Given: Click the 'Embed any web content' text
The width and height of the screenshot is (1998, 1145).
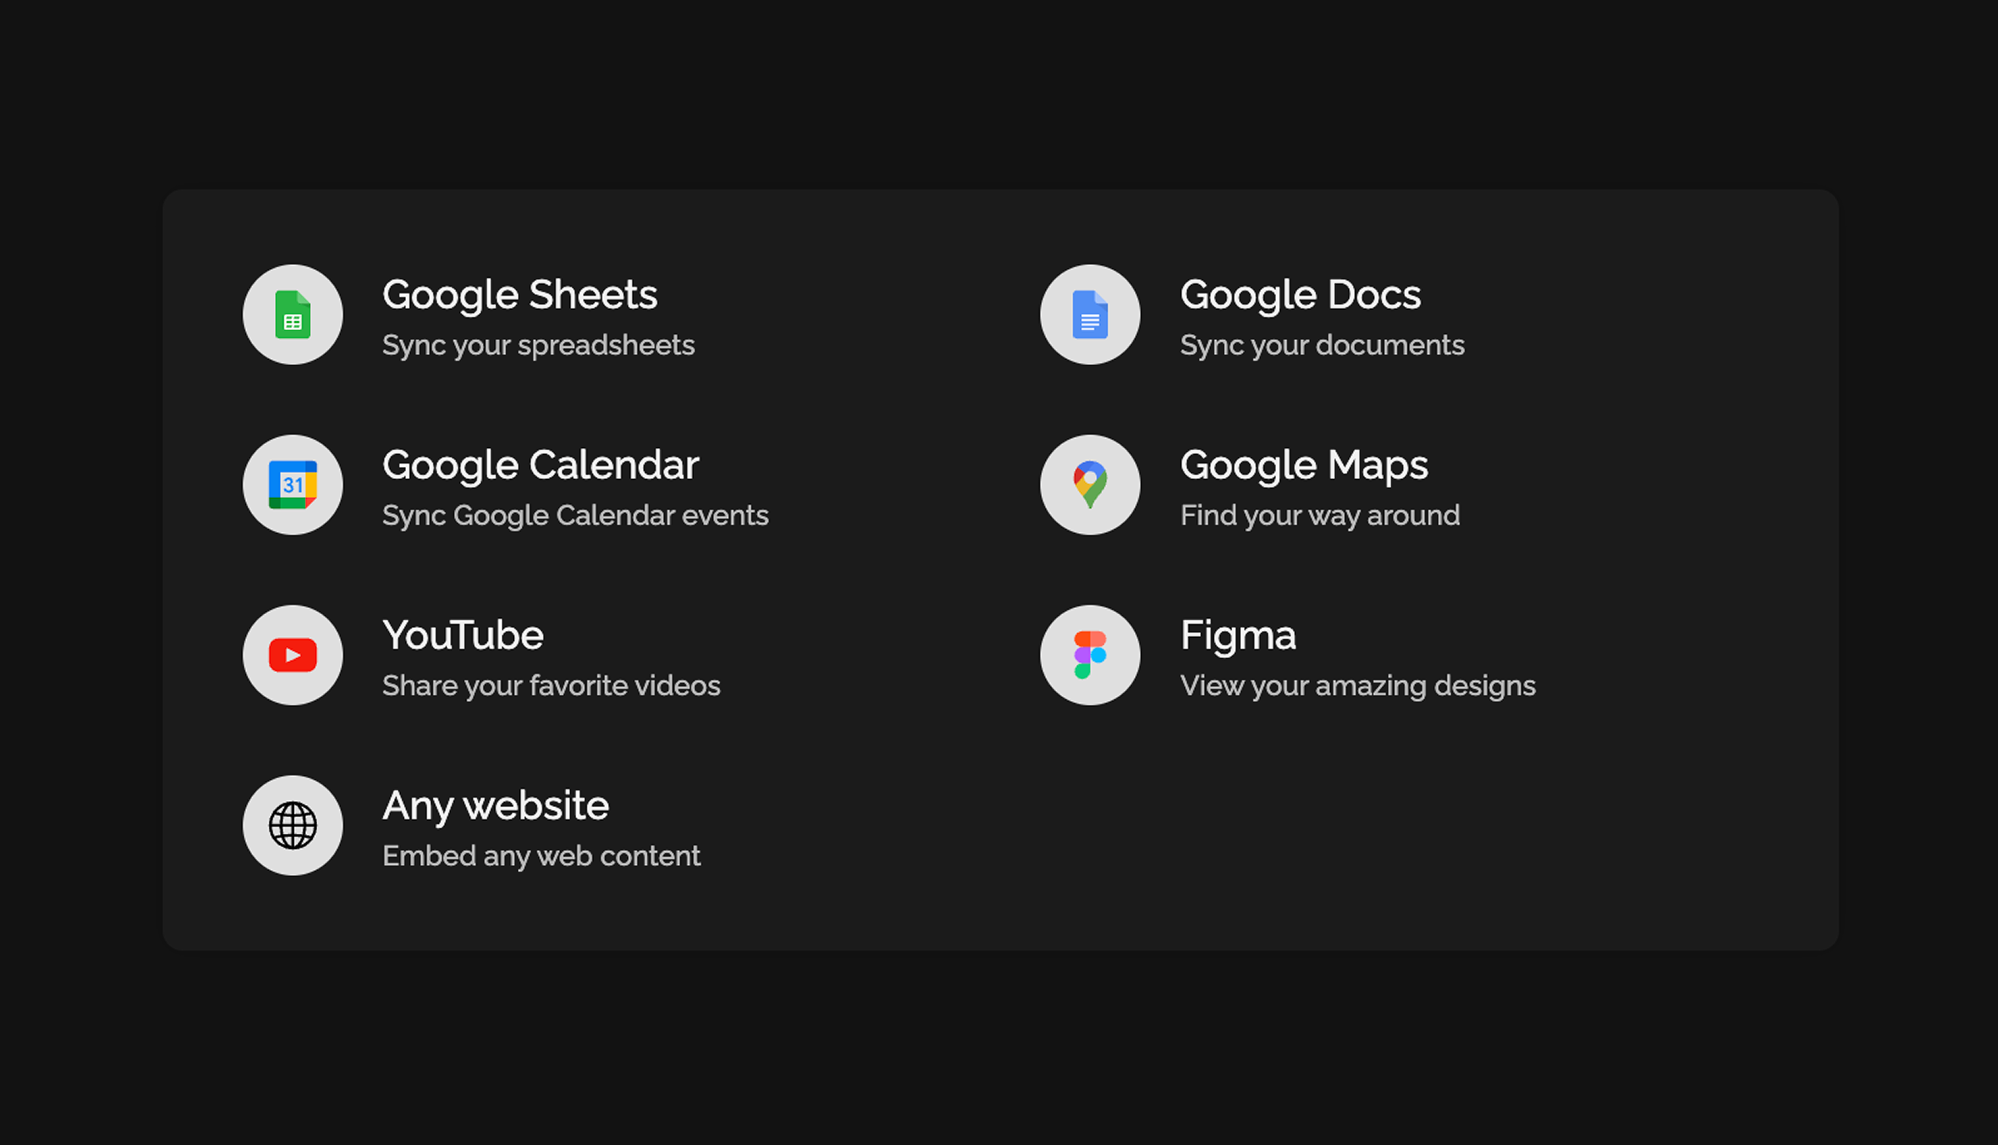Looking at the screenshot, I should pos(540,856).
